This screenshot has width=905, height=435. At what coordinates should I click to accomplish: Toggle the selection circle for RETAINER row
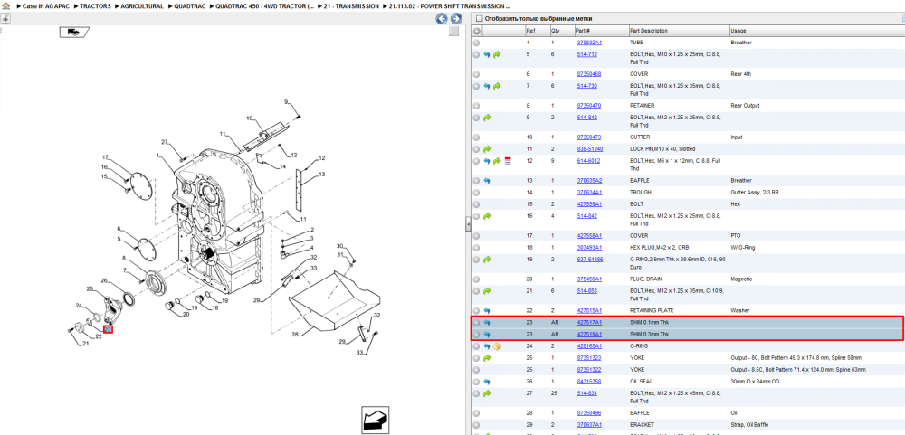tap(476, 106)
